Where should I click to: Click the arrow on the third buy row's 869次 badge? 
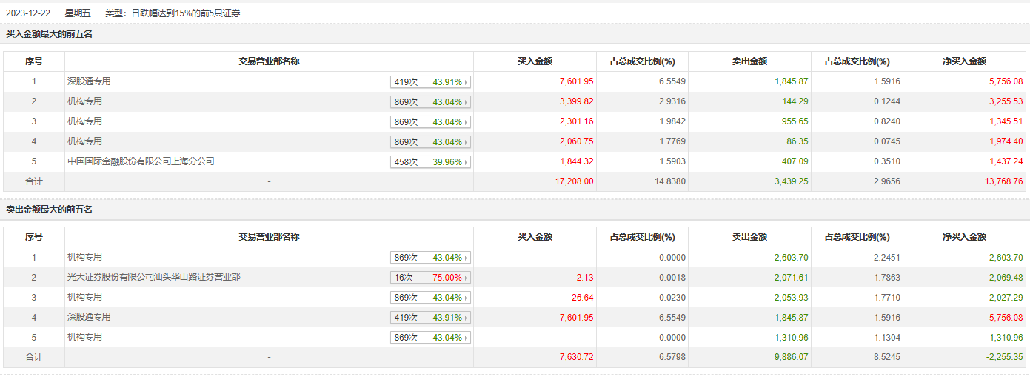(466, 122)
